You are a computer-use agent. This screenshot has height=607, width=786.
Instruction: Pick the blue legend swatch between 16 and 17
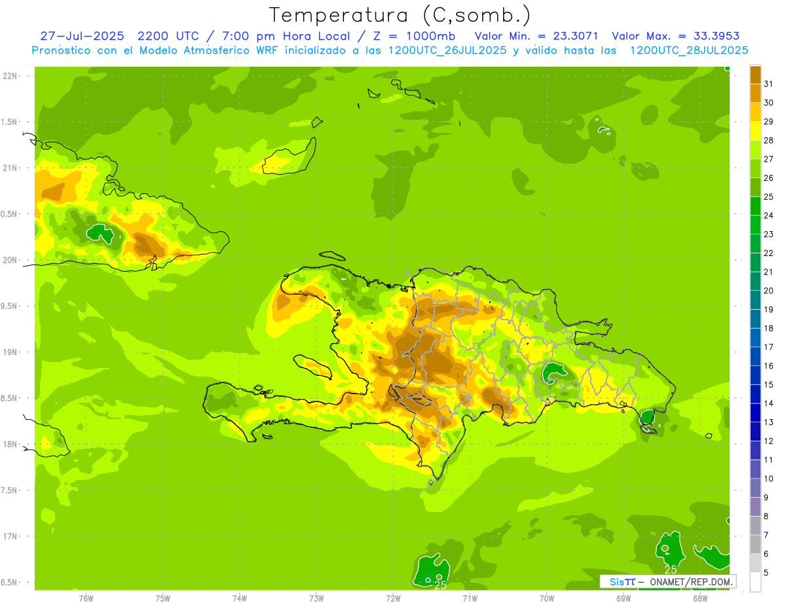click(x=755, y=356)
